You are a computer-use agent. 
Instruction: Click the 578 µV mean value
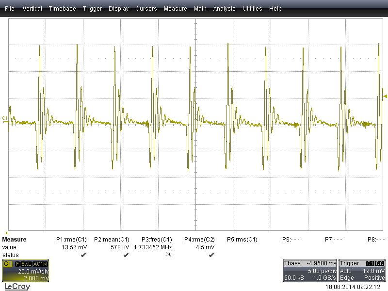point(120,247)
